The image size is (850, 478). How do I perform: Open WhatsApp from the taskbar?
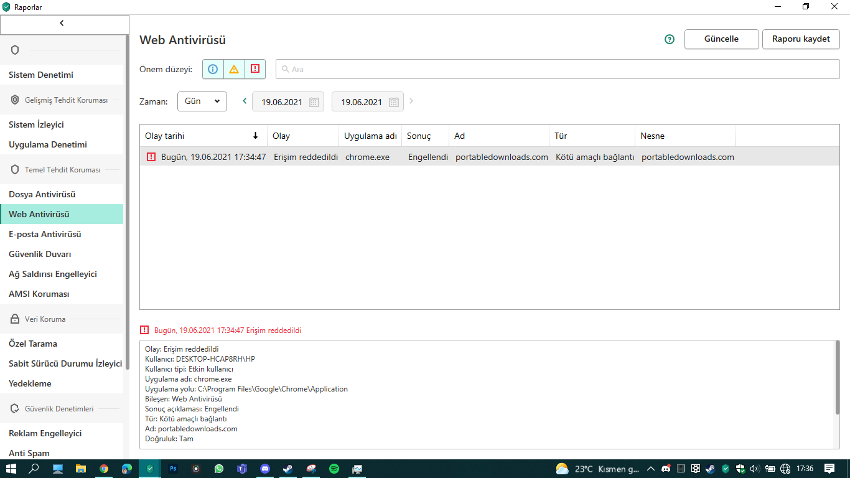click(x=219, y=469)
